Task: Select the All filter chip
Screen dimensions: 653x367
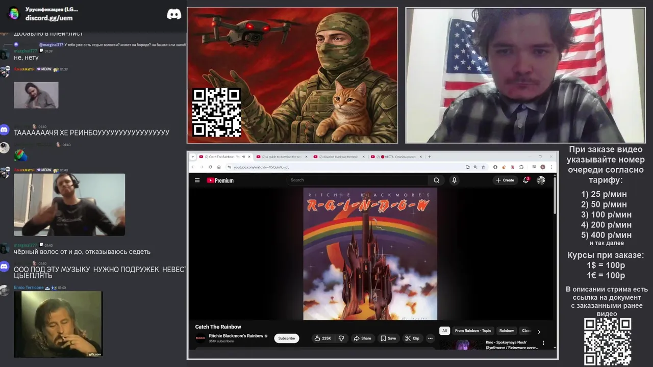Action: tap(444, 331)
